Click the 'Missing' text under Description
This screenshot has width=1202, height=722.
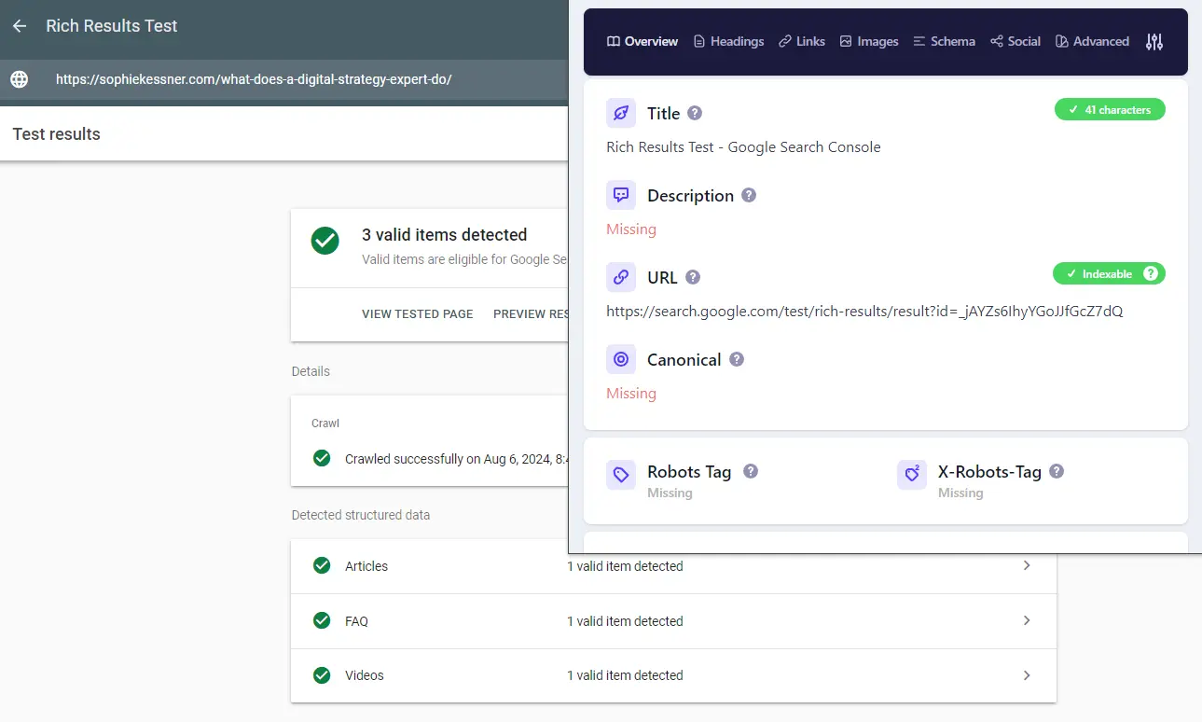[x=631, y=229]
